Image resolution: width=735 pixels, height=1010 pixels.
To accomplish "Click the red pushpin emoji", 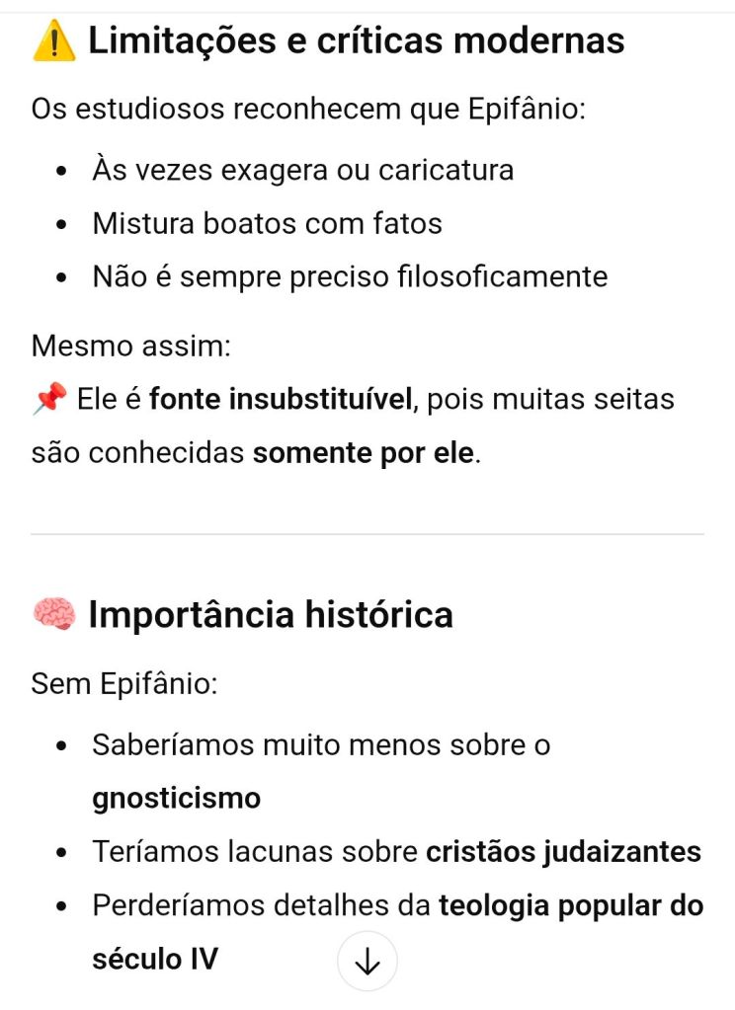I will [x=49, y=400].
